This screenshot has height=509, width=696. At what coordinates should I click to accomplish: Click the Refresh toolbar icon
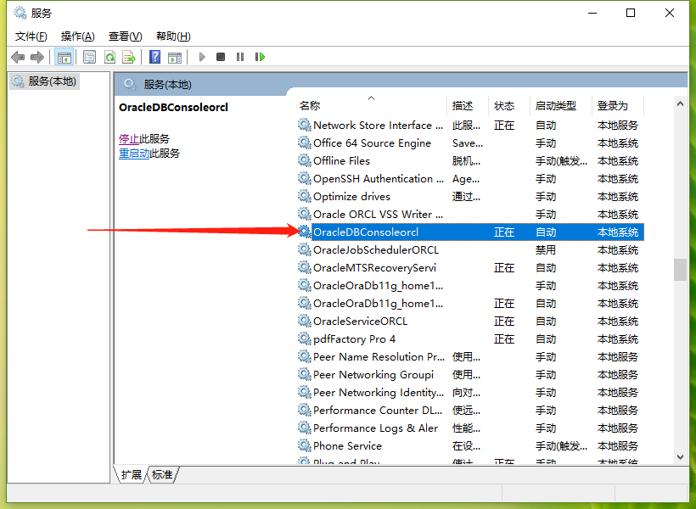pyautogui.click(x=110, y=56)
